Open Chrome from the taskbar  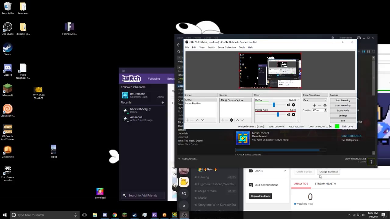[x=115, y=215]
